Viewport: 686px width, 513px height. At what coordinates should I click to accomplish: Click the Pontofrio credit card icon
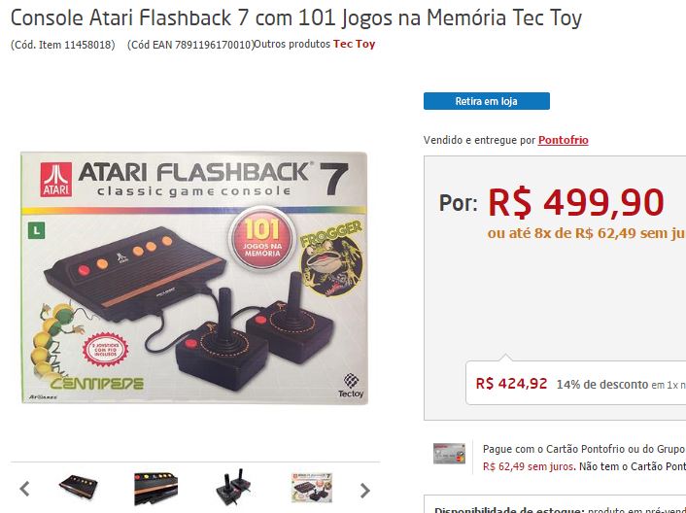[x=449, y=453]
